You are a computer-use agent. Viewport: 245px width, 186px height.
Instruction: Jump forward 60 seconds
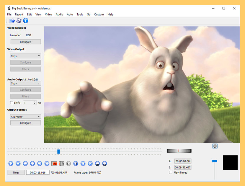pos(104,164)
